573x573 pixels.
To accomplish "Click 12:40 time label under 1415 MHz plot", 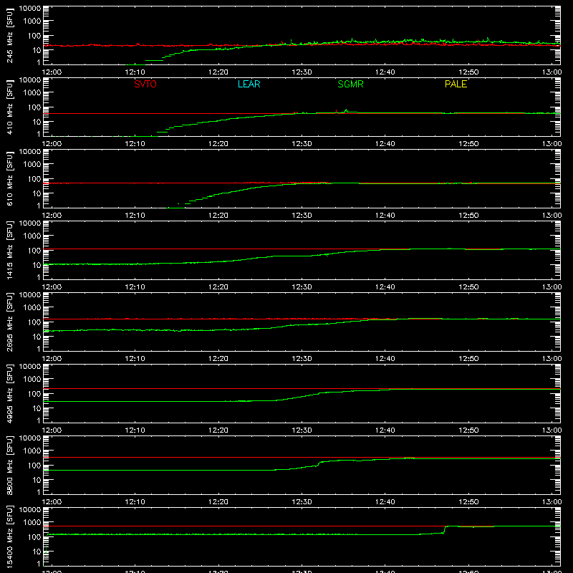I will click(x=385, y=287).
